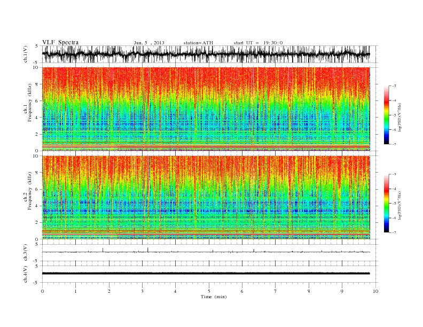Click the ch.2 "Frequency (kHz)" axis label
423x327 pixels.
(x=30, y=191)
